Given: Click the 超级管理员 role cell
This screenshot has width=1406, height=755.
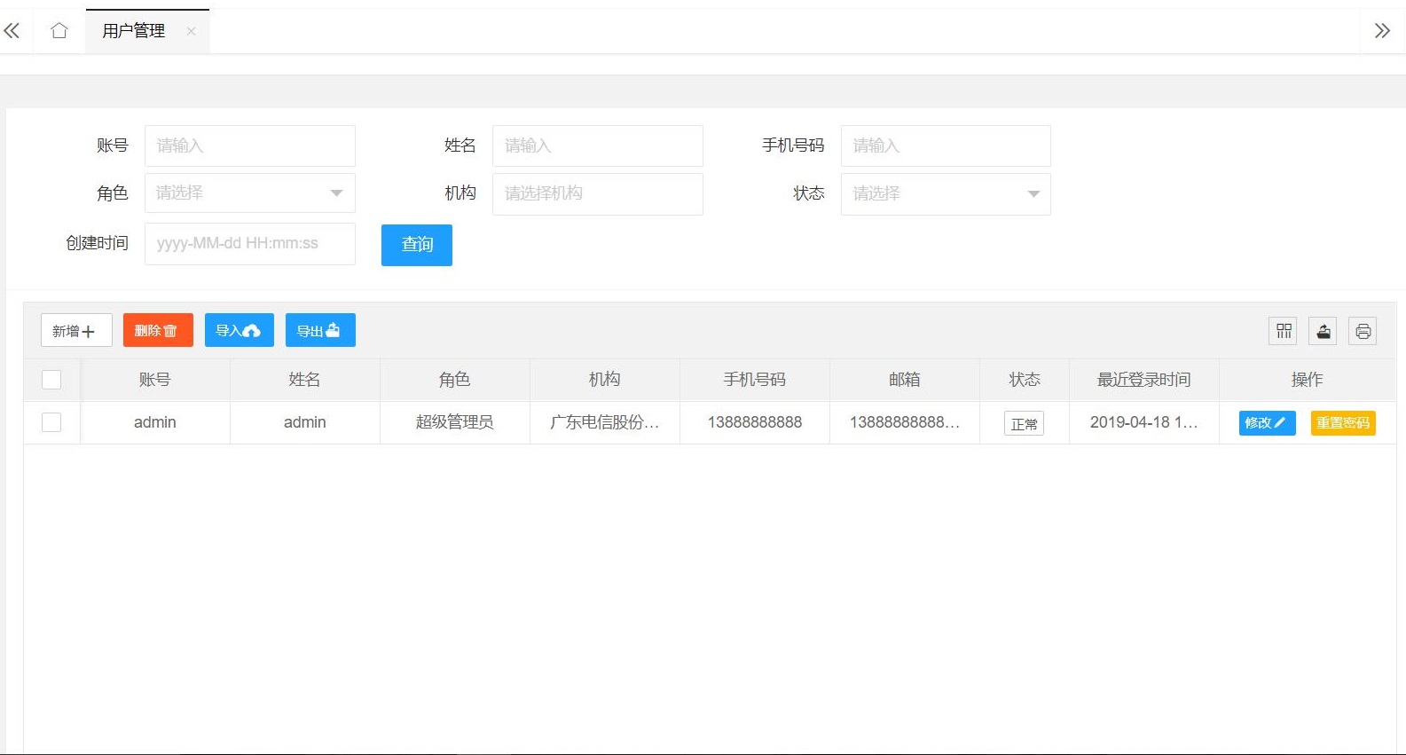Looking at the screenshot, I should 455,422.
